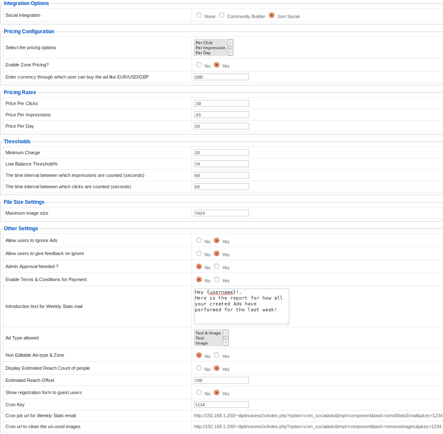
Task: Set Show registration form to No
Action: (199, 392)
